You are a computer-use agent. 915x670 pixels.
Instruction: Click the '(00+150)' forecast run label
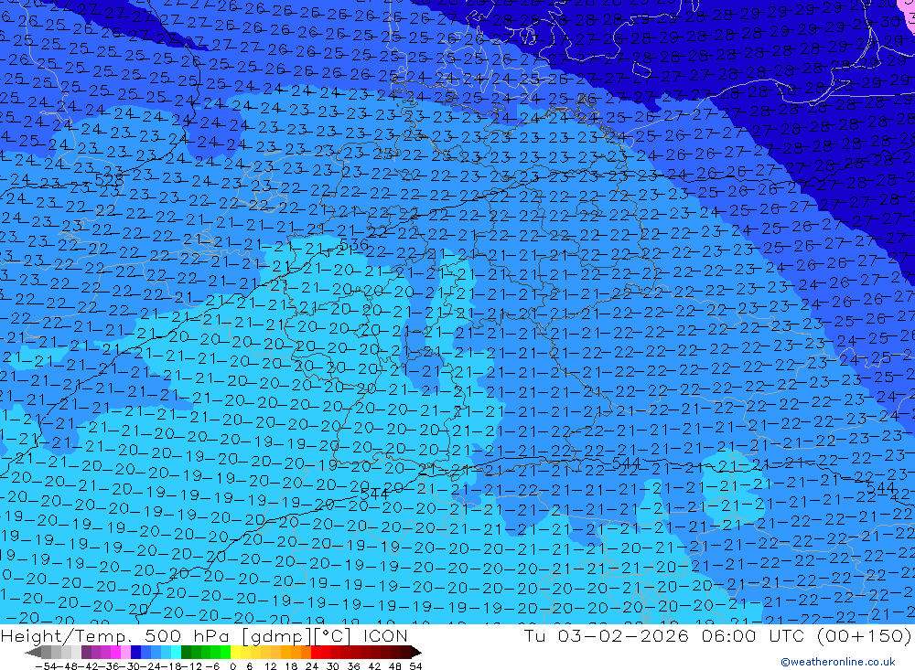click(x=865, y=635)
